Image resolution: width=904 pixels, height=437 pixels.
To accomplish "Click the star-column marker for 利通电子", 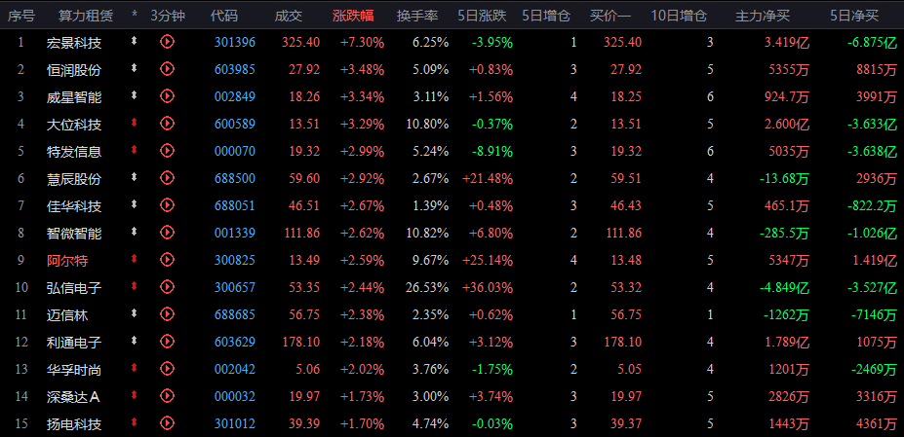I will pyautogui.click(x=135, y=341).
